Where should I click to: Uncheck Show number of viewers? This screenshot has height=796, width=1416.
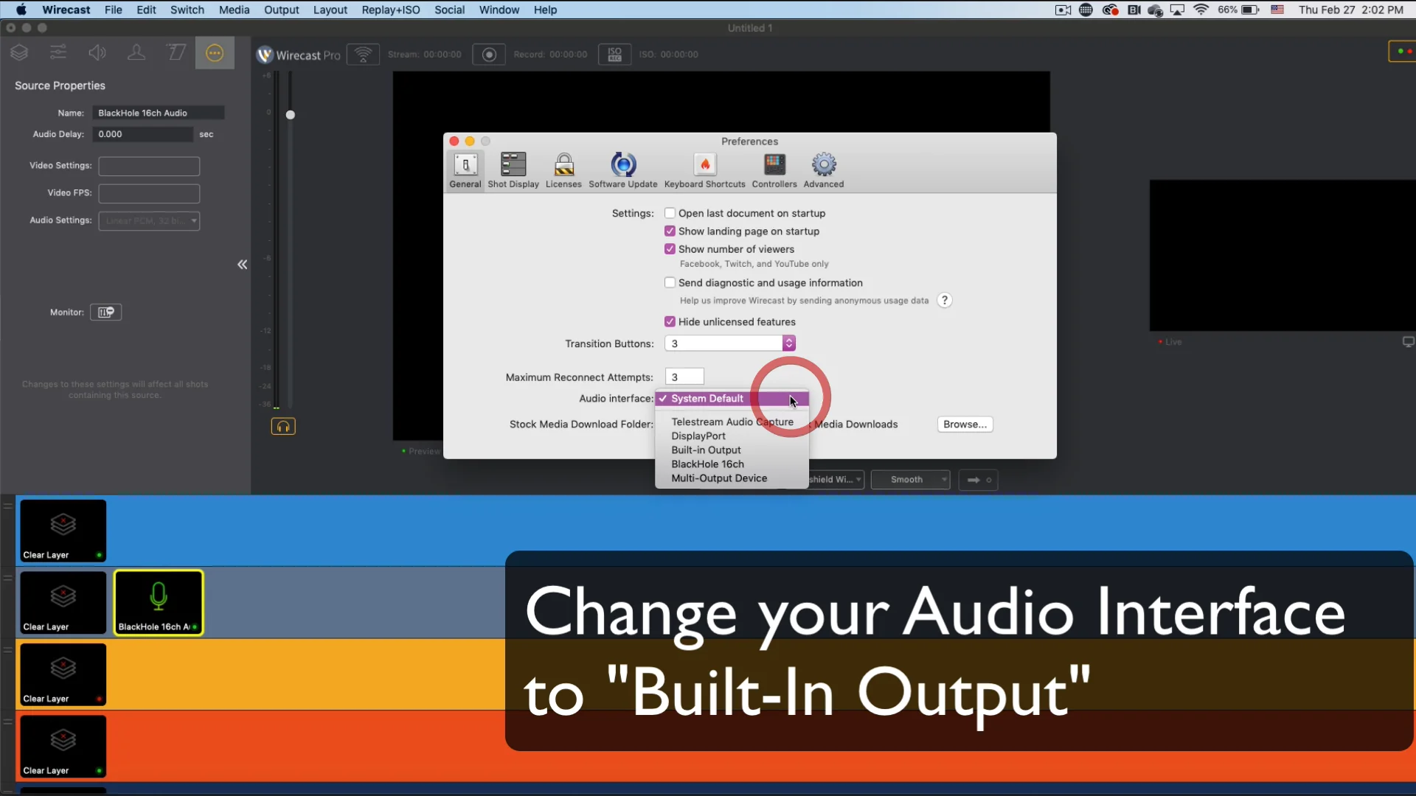pyautogui.click(x=670, y=249)
